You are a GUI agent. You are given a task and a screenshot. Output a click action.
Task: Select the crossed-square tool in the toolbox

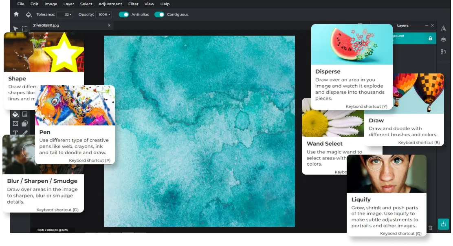pos(15,124)
